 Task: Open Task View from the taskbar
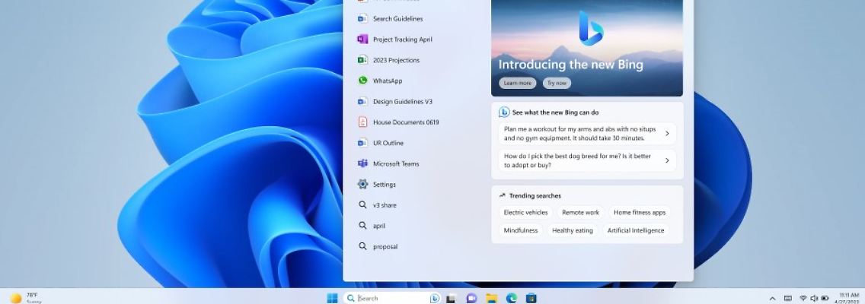451,298
